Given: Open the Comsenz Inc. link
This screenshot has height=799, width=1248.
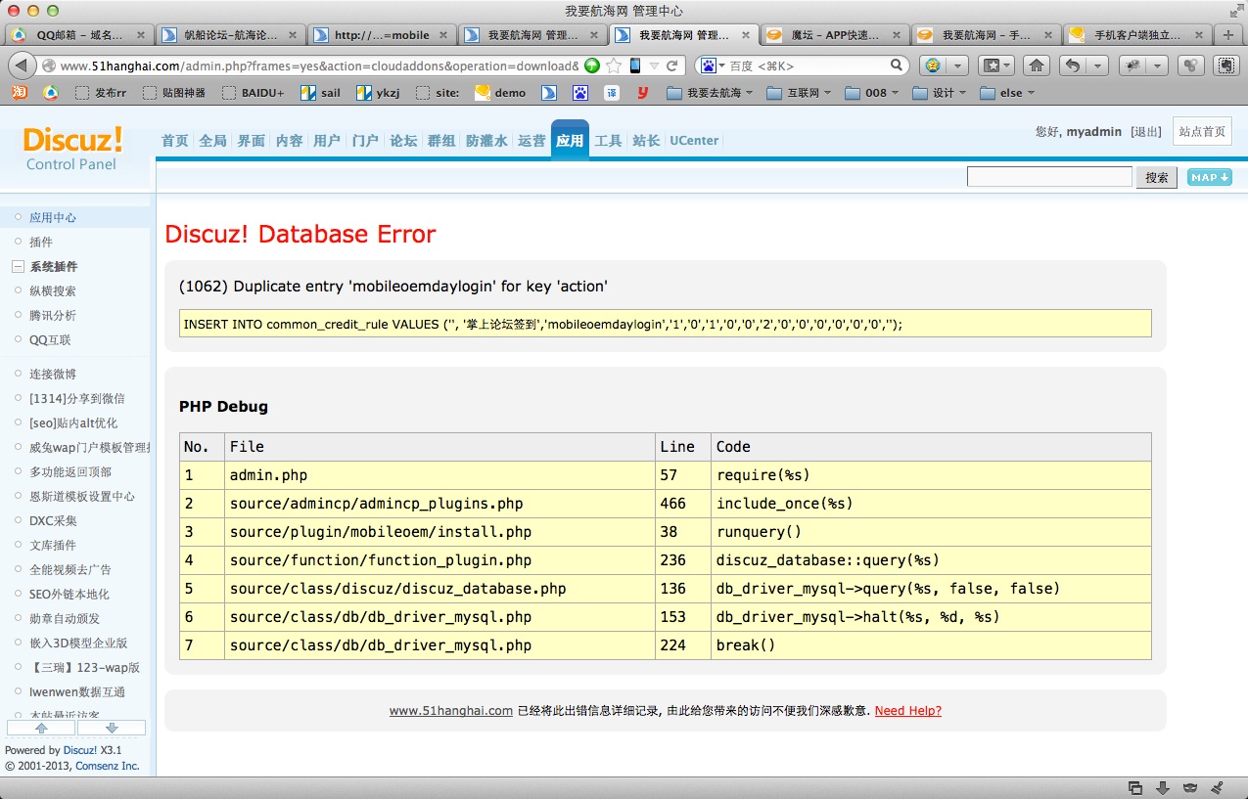Looking at the screenshot, I should click(x=108, y=766).
